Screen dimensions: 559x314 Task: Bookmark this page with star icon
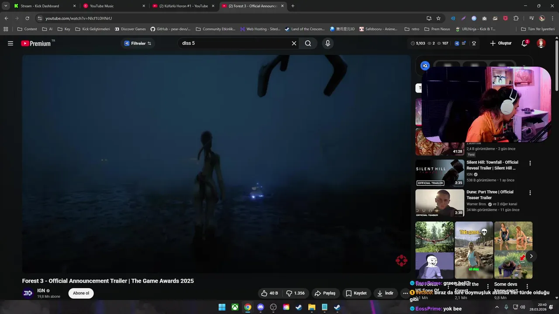click(x=438, y=18)
